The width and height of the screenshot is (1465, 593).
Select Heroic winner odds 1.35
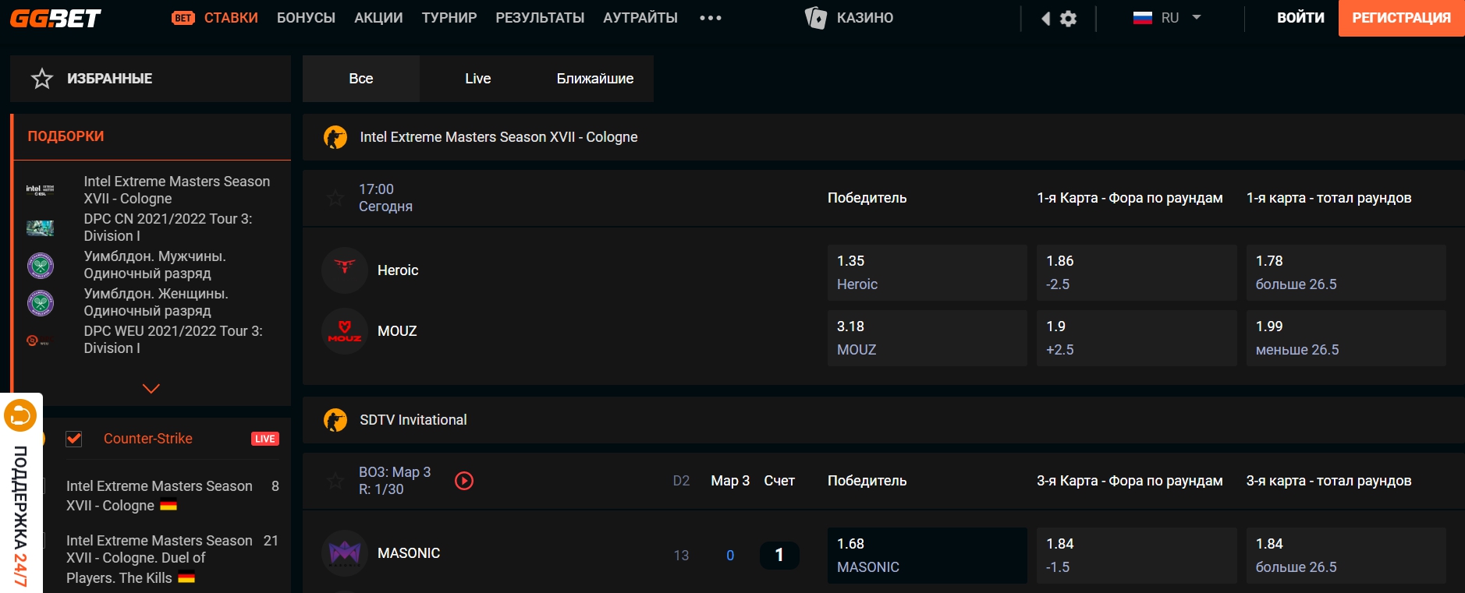coord(927,272)
